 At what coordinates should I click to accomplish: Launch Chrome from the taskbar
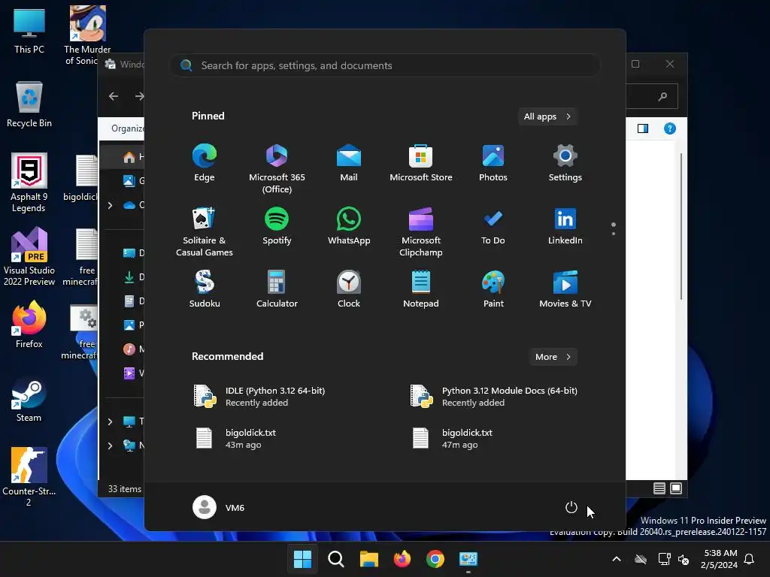(x=435, y=559)
